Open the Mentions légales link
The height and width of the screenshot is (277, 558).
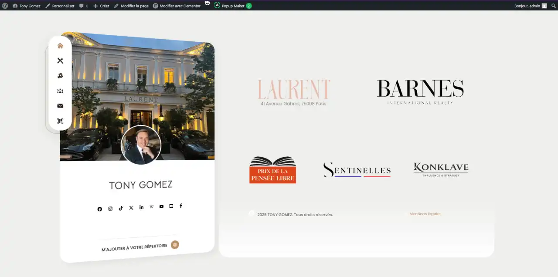click(x=425, y=214)
